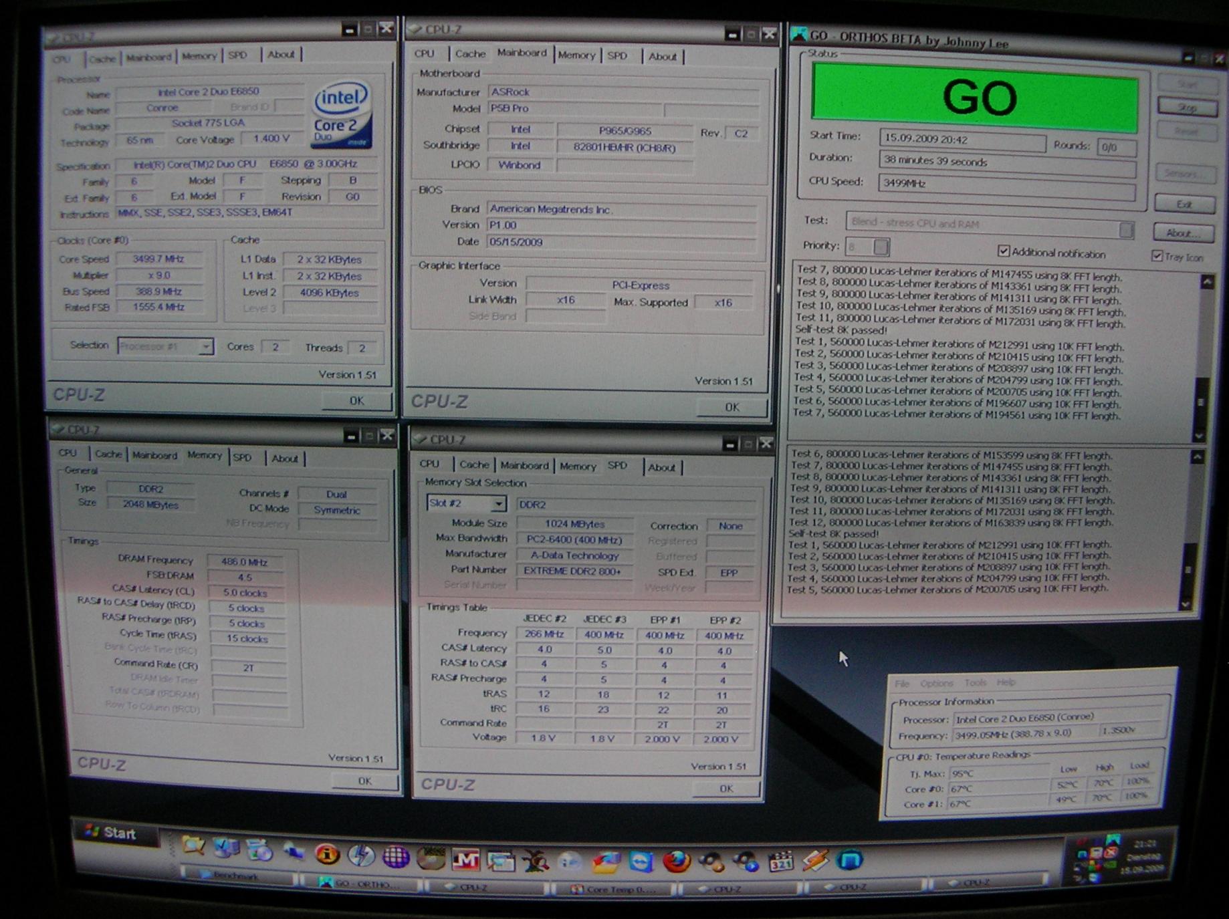Click the Orthos title bar icon
This screenshot has height=919, width=1229.
(798, 35)
